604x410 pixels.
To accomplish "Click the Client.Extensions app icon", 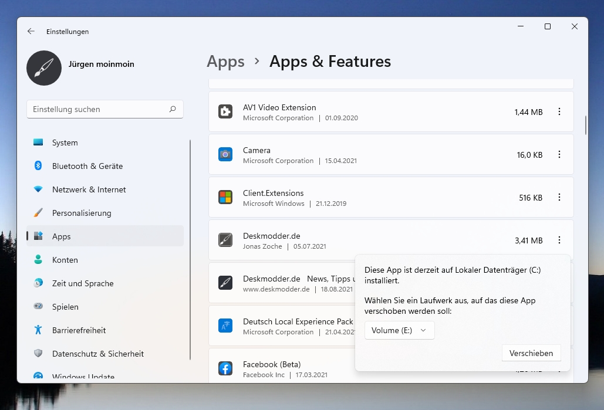I will (225, 197).
